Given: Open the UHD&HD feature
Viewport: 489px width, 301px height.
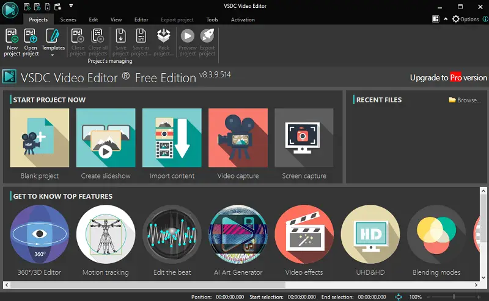Looking at the screenshot, I should tap(370, 234).
